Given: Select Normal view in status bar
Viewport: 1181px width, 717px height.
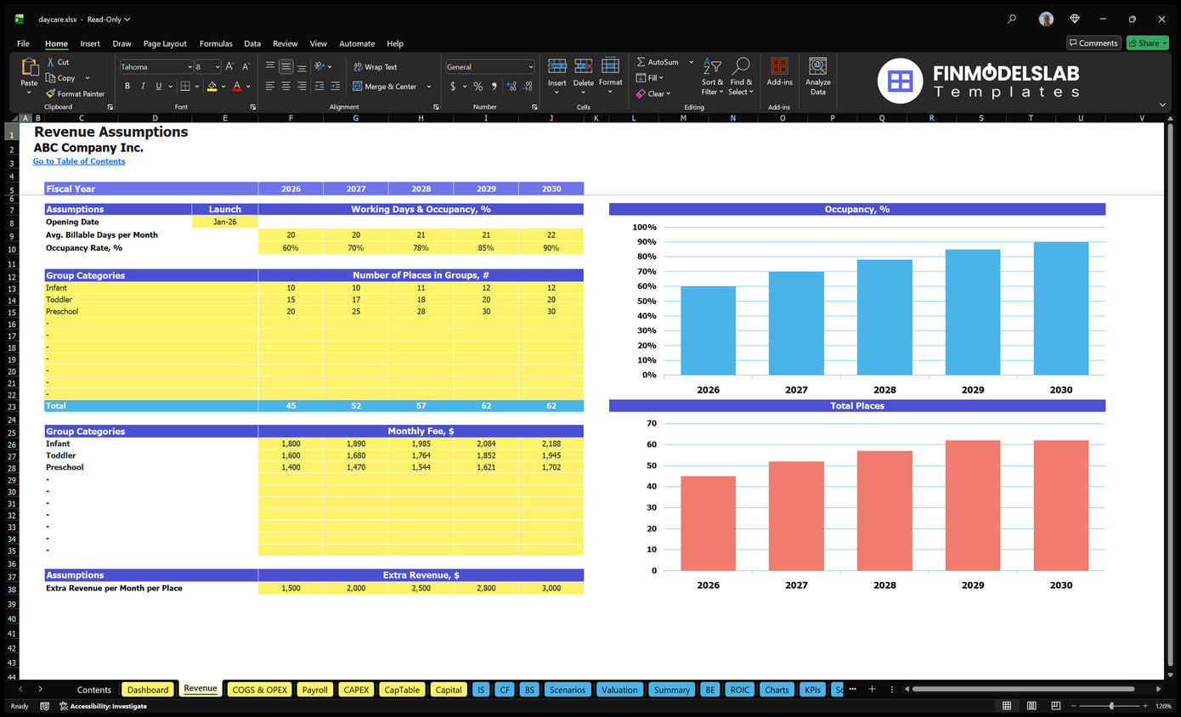Looking at the screenshot, I should click(x=1007, y=706).
